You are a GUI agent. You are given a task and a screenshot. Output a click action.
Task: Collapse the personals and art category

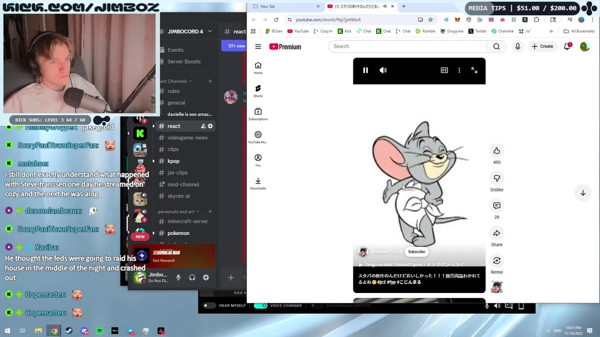[x=179, y=212]
